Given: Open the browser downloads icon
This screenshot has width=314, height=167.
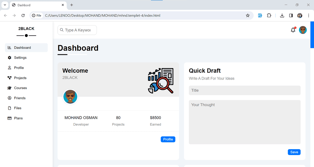Looking at the screenshot, I should point(282,15).
